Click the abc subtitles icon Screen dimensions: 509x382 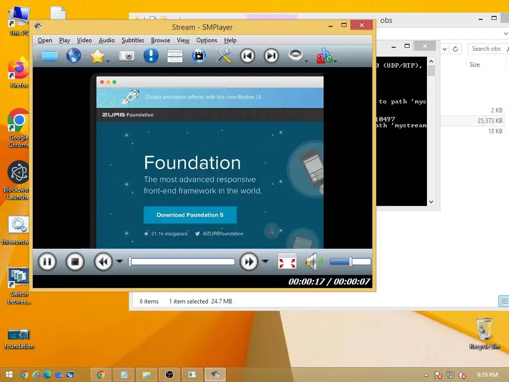tap(324, 56)
